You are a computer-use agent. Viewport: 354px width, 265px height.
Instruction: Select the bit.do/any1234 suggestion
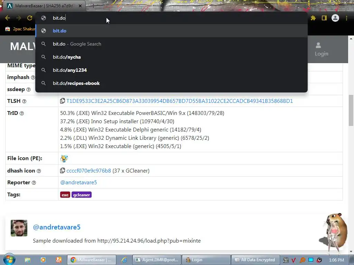[x=171, y=70]
